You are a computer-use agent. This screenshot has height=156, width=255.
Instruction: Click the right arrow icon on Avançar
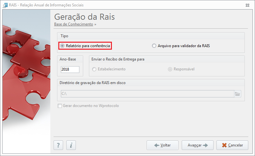(205, 145)
